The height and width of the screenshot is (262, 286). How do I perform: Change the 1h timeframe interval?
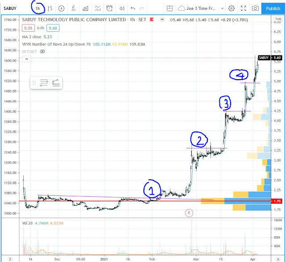point(38,8)
